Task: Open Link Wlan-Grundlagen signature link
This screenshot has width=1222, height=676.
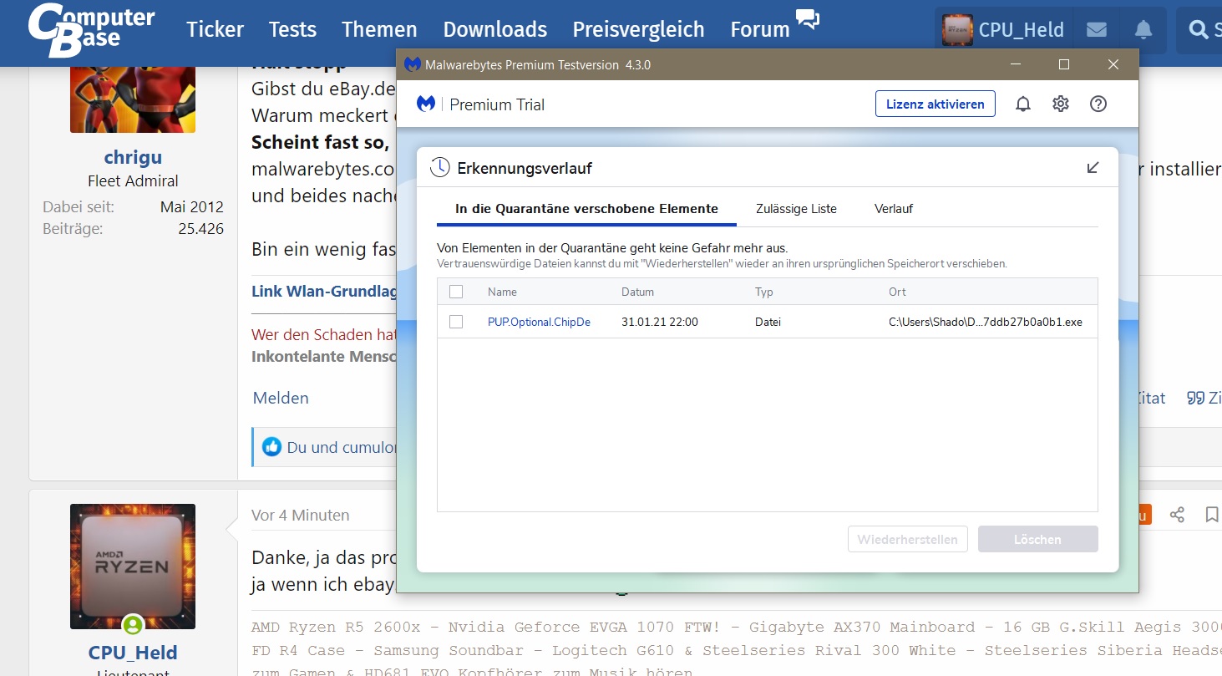Action: pos(323,291)
